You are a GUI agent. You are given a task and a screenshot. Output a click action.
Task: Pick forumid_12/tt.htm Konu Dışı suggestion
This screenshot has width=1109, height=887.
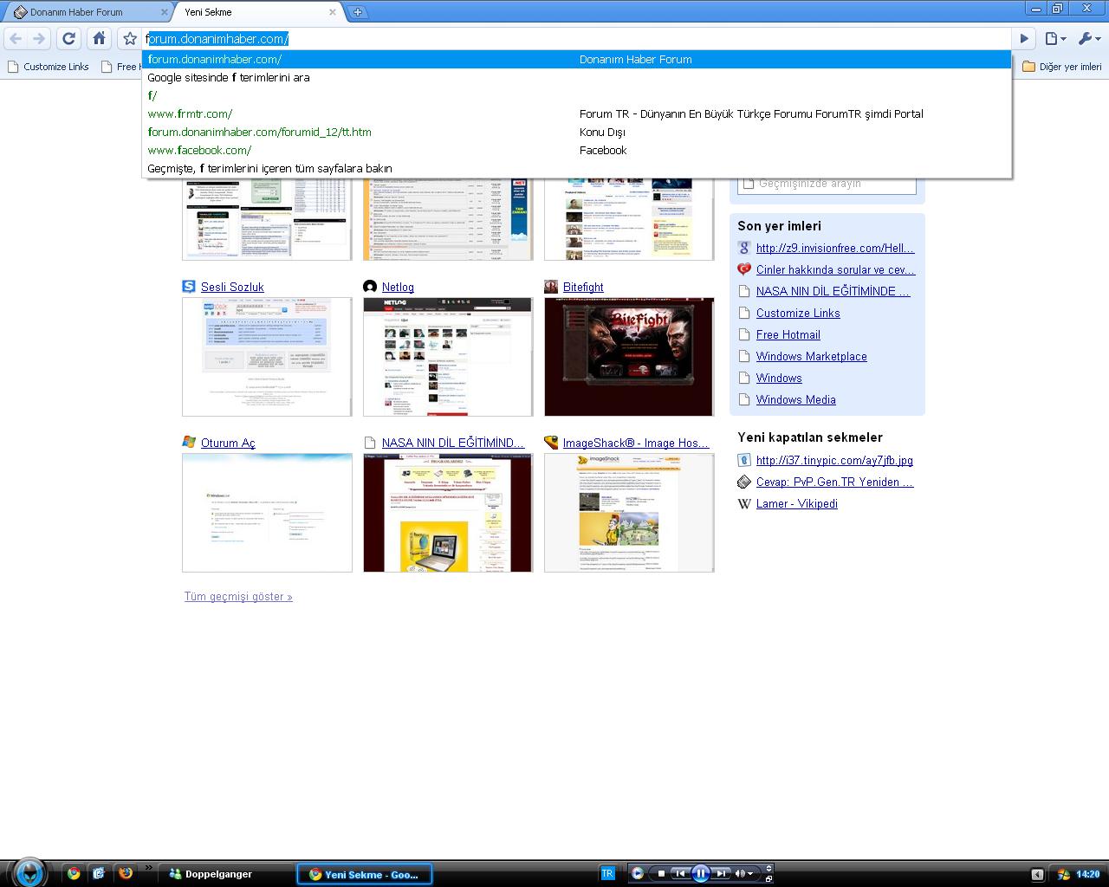[577, 132]
